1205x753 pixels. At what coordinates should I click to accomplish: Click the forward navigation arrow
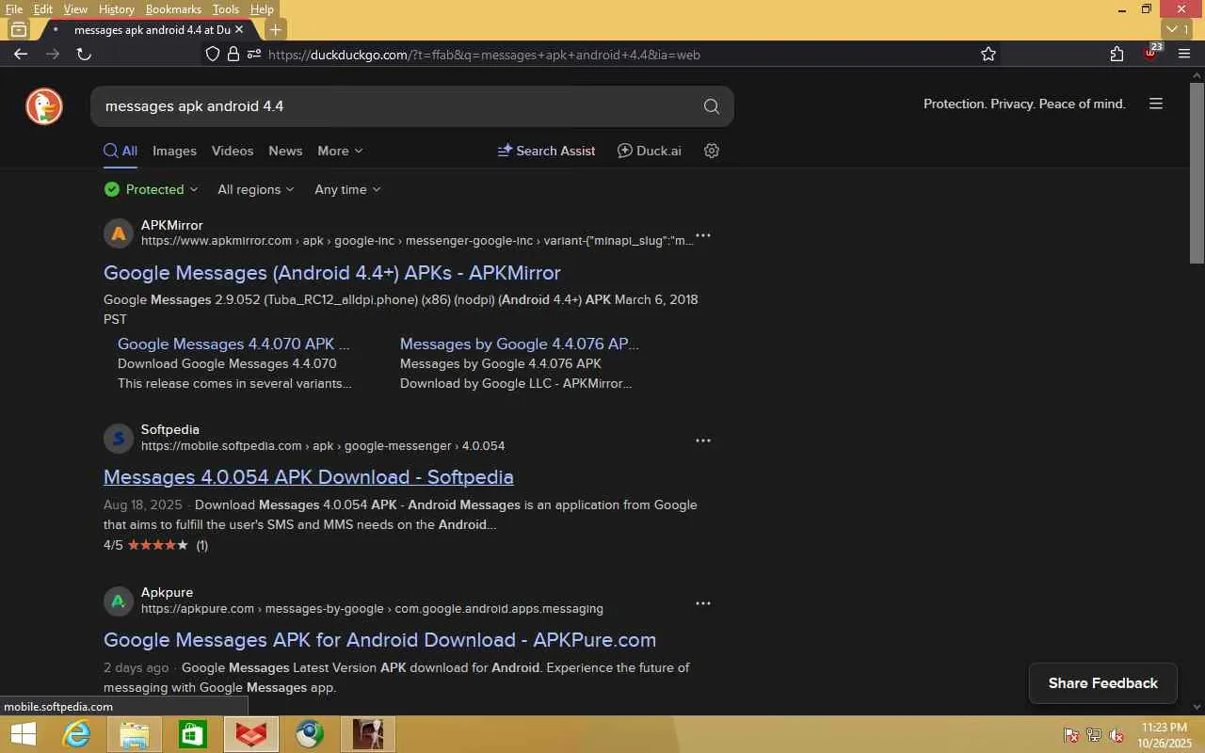[53, 54]
